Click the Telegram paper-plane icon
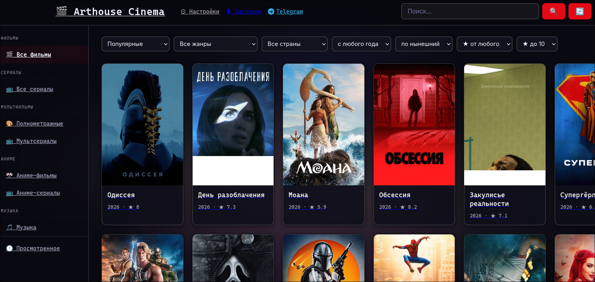Screen dimensions: 595x282 (271, 11)
